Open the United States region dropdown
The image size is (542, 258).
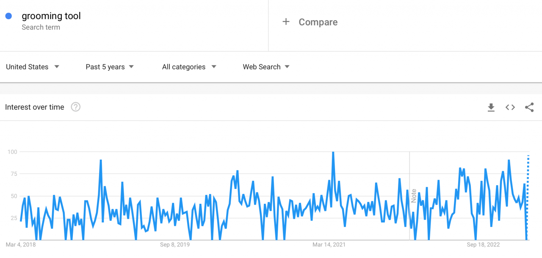33,67
